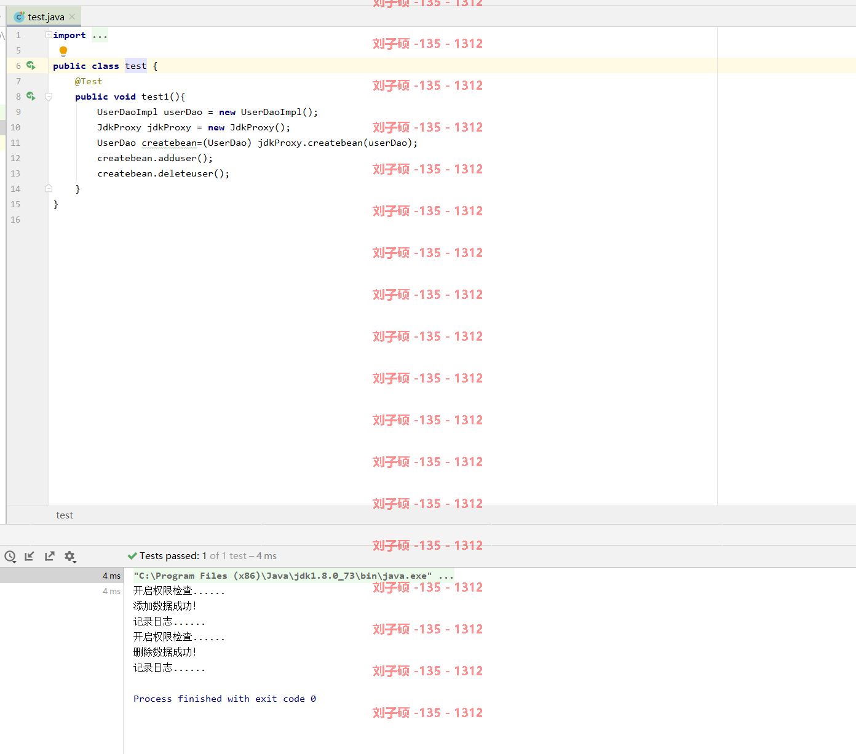The height and width of the screenshot is (754, 856).
Task: Run test1 method via gutter icon on line 8
Action: click(x=31, y=97)
